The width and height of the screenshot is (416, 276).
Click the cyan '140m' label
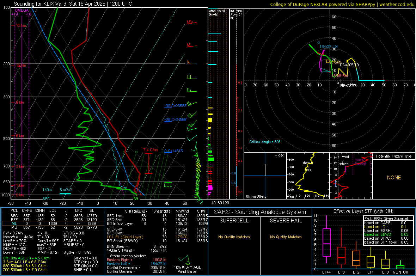[47, 190]
